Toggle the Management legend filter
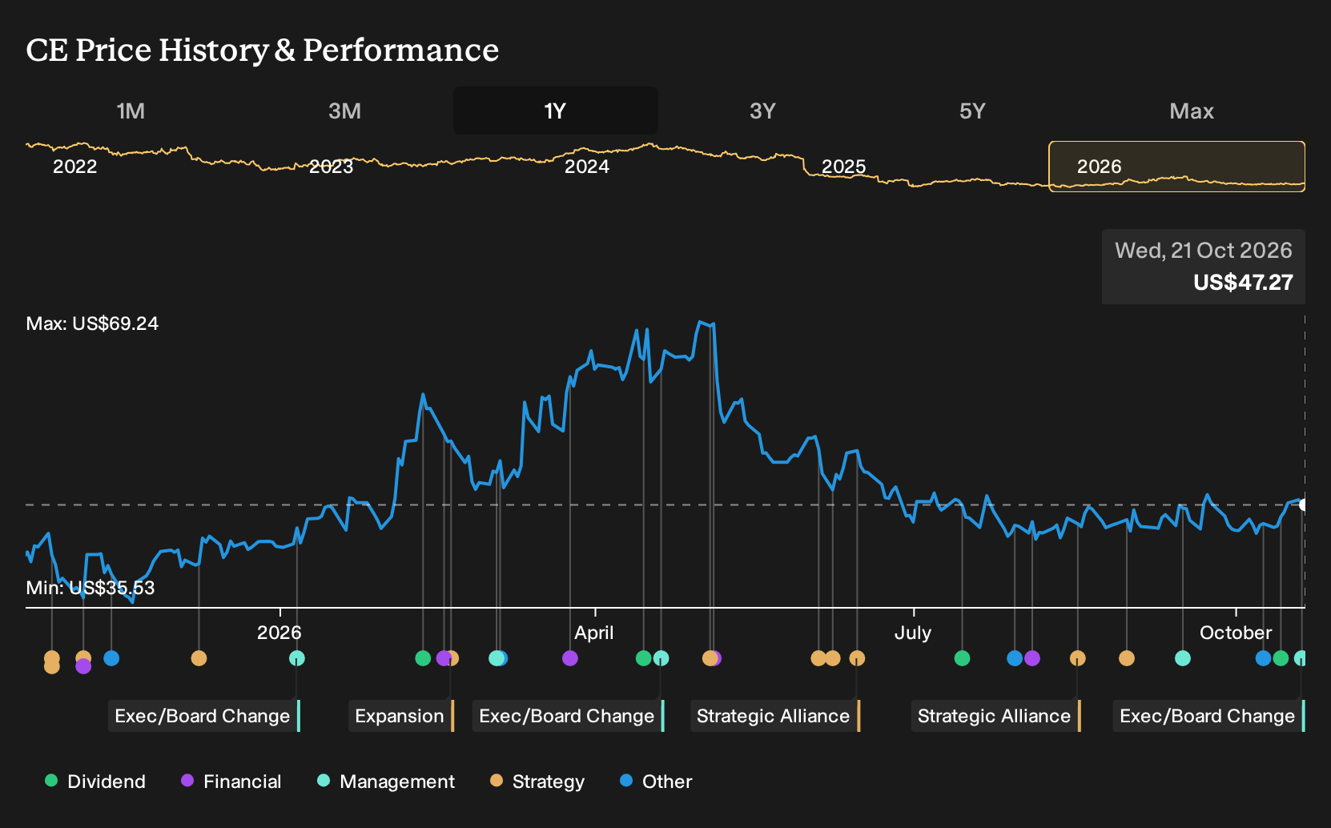Image resolution: width=1331 pixels, height=828 pixels. [386, 782]
